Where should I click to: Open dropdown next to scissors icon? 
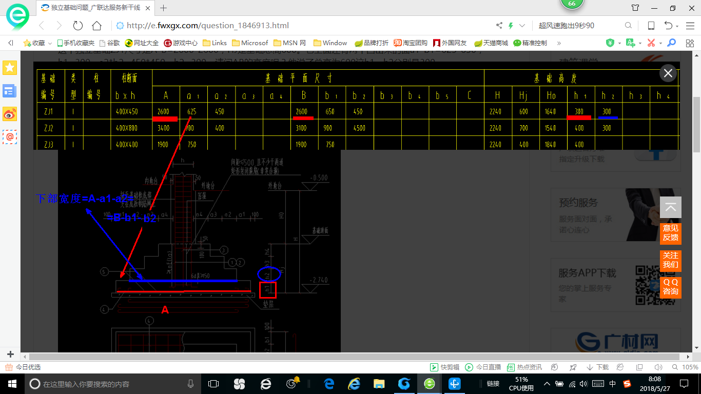click(x=660, y=44)
